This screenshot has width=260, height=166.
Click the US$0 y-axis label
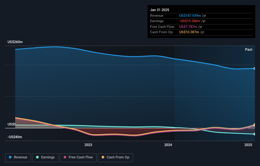(x=12, y=124)
